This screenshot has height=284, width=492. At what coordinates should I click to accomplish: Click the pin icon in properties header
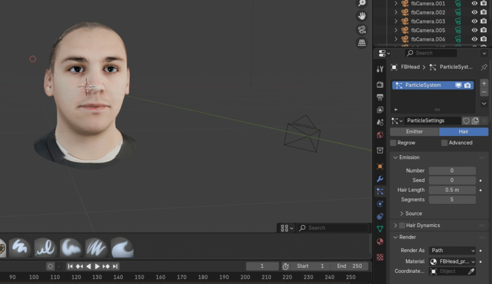point(484,67)
